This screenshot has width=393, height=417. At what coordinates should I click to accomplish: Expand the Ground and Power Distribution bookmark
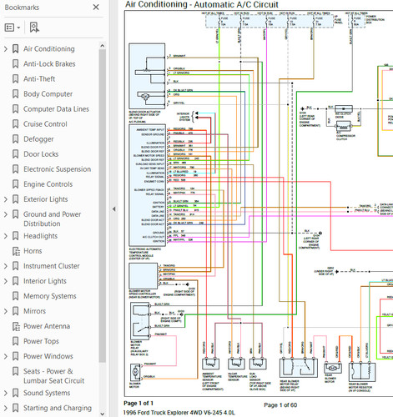6,214
